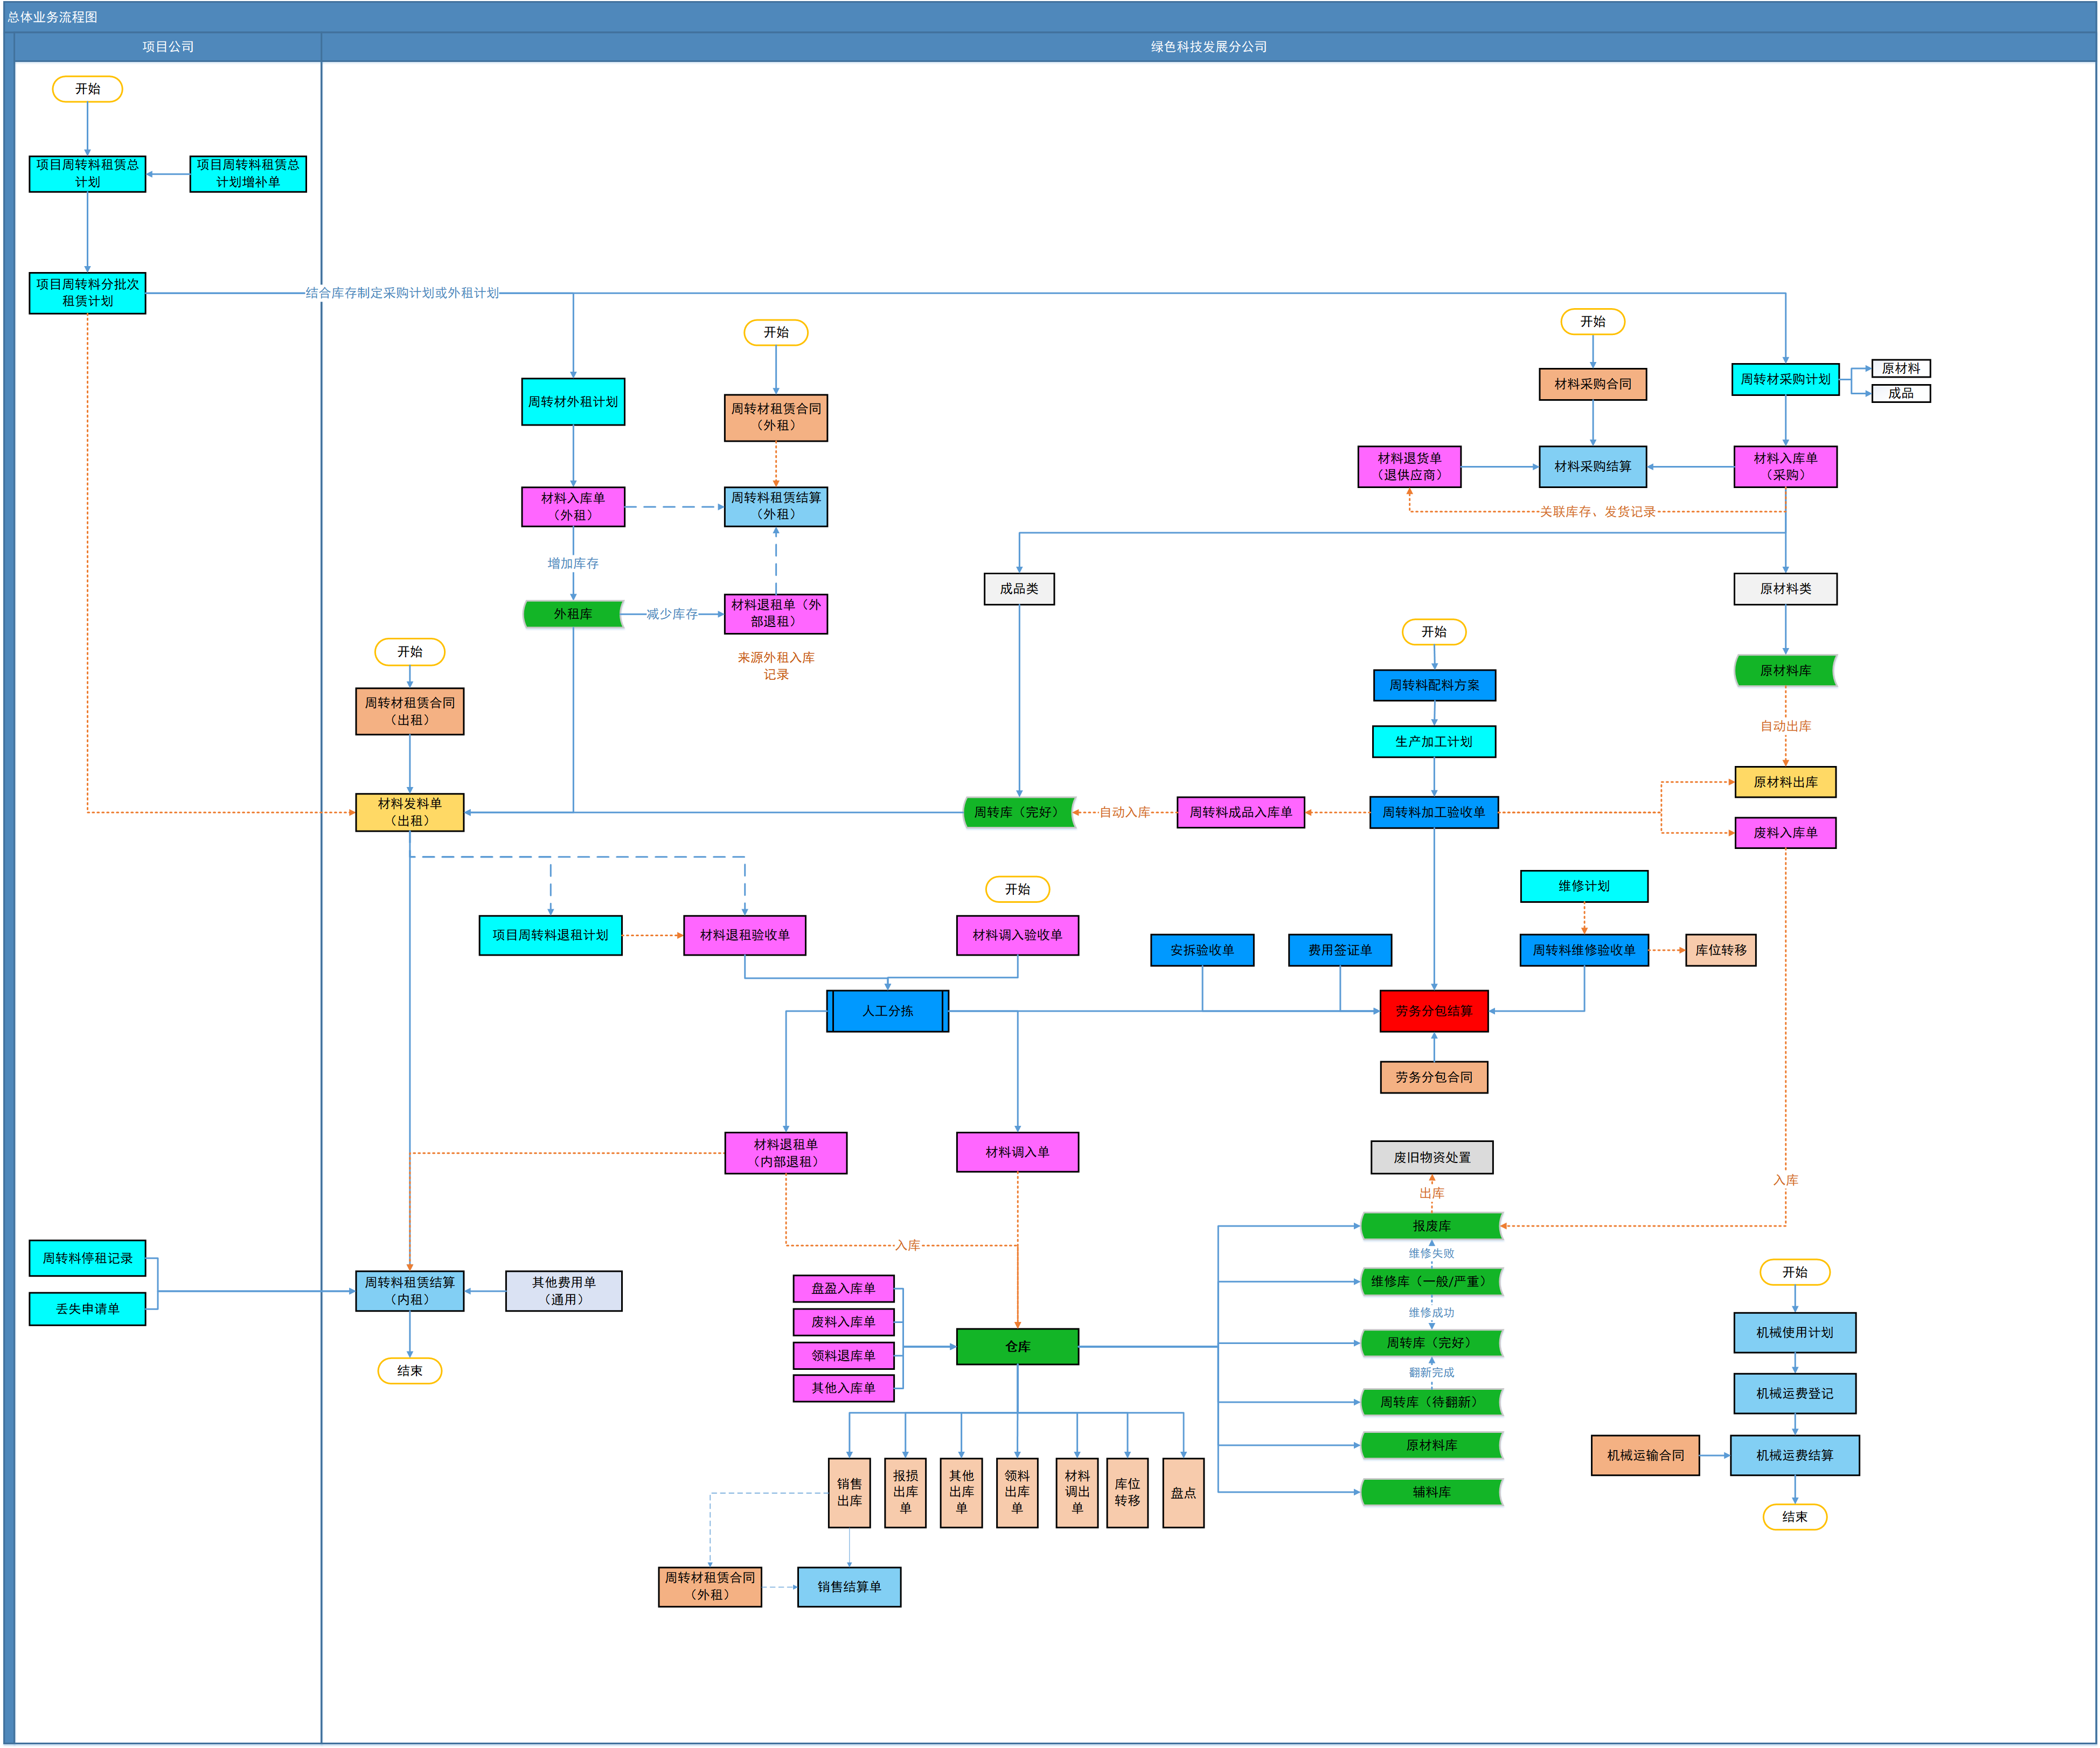Click the 周转料配料方案 blue box

pos(1434,685)
